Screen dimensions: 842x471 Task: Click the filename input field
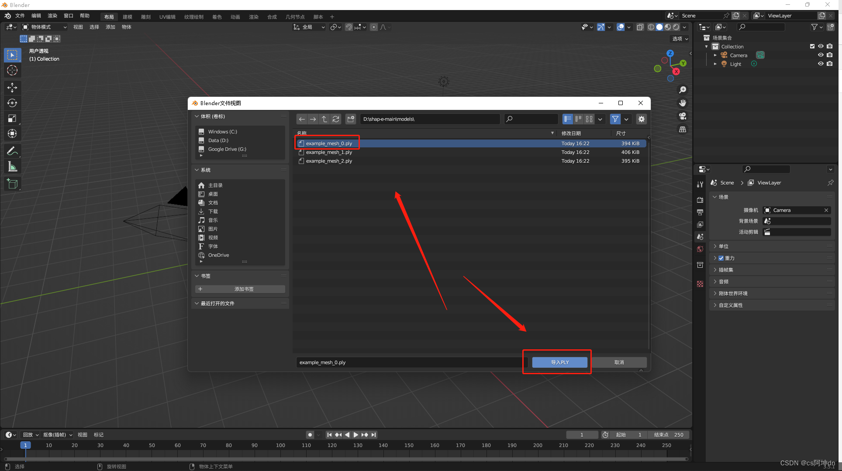point(410,362)
